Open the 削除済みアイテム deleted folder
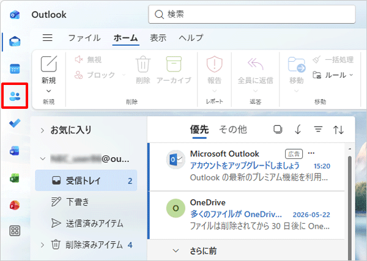The height and width of the screenshot is (261, 367). click(x=86, y=245)
